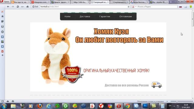Switch to the 'Деньги, здоро...' tab
This screenshot has width=194, height=109.
60,2
